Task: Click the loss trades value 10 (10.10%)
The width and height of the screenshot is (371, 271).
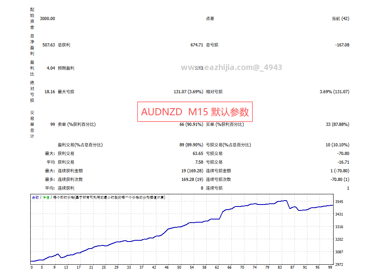Action: [x=338, y=145]
